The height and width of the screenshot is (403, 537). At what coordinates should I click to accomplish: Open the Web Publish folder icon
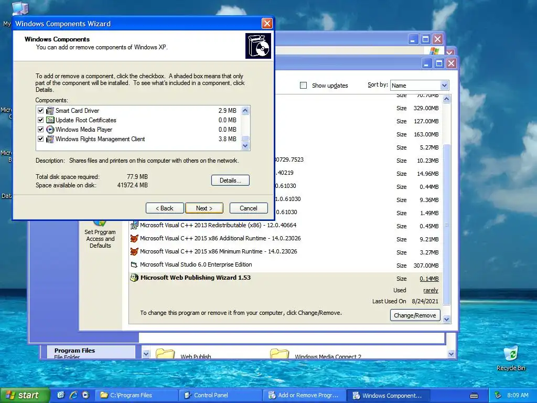point(165,354)
